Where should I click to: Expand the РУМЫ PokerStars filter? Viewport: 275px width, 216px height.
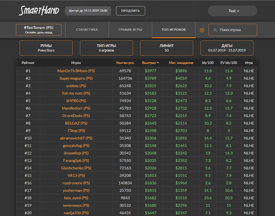(46, 48)
